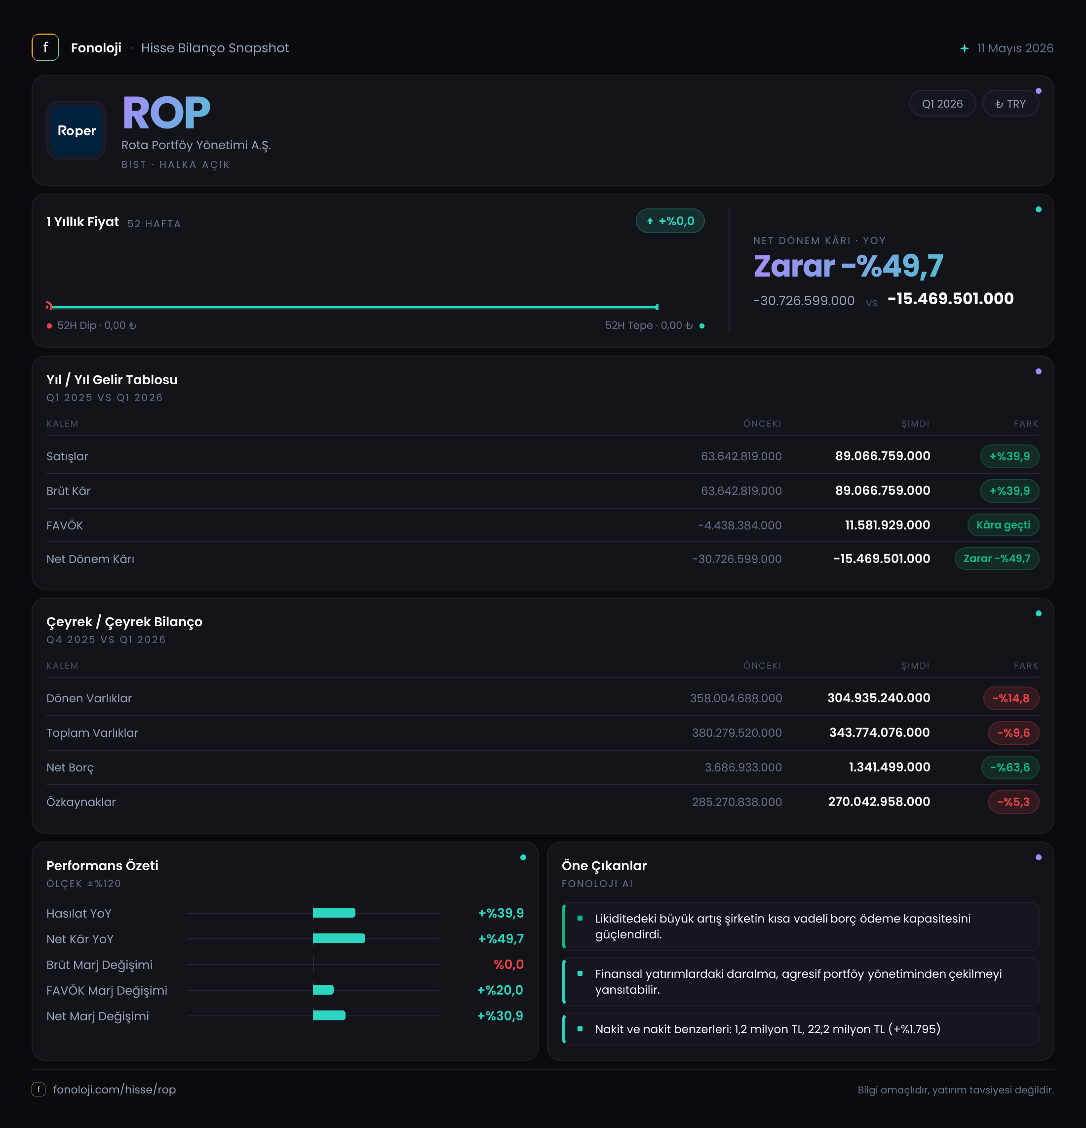The image size is (1086, 1128).
Task: Click "52H Tepe · 0,00 ₺" label
Action: pyautogui.click(x=649, y=326)
